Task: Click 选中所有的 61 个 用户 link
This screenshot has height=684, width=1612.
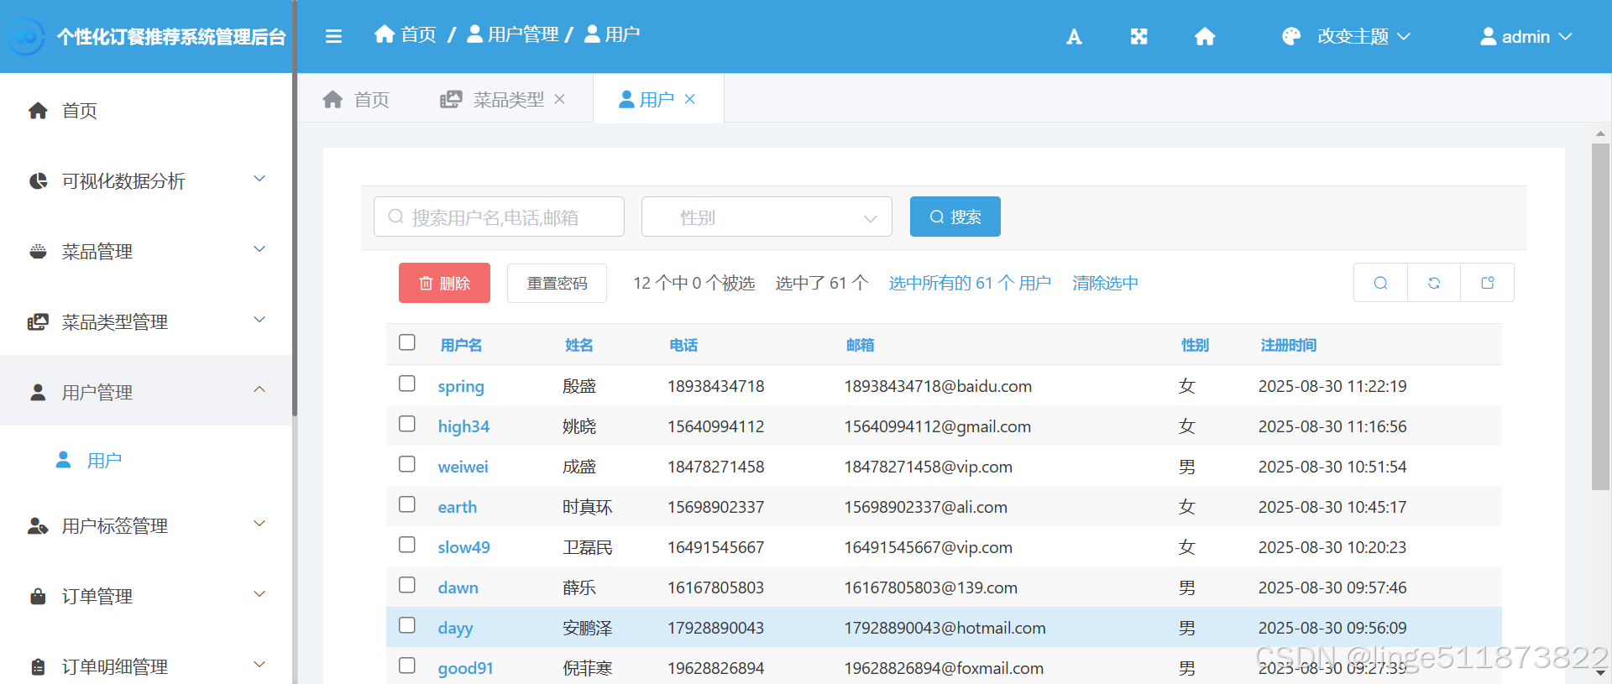Action: [970, 283]
